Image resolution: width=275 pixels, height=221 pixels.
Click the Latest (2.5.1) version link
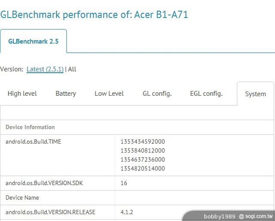45,69
